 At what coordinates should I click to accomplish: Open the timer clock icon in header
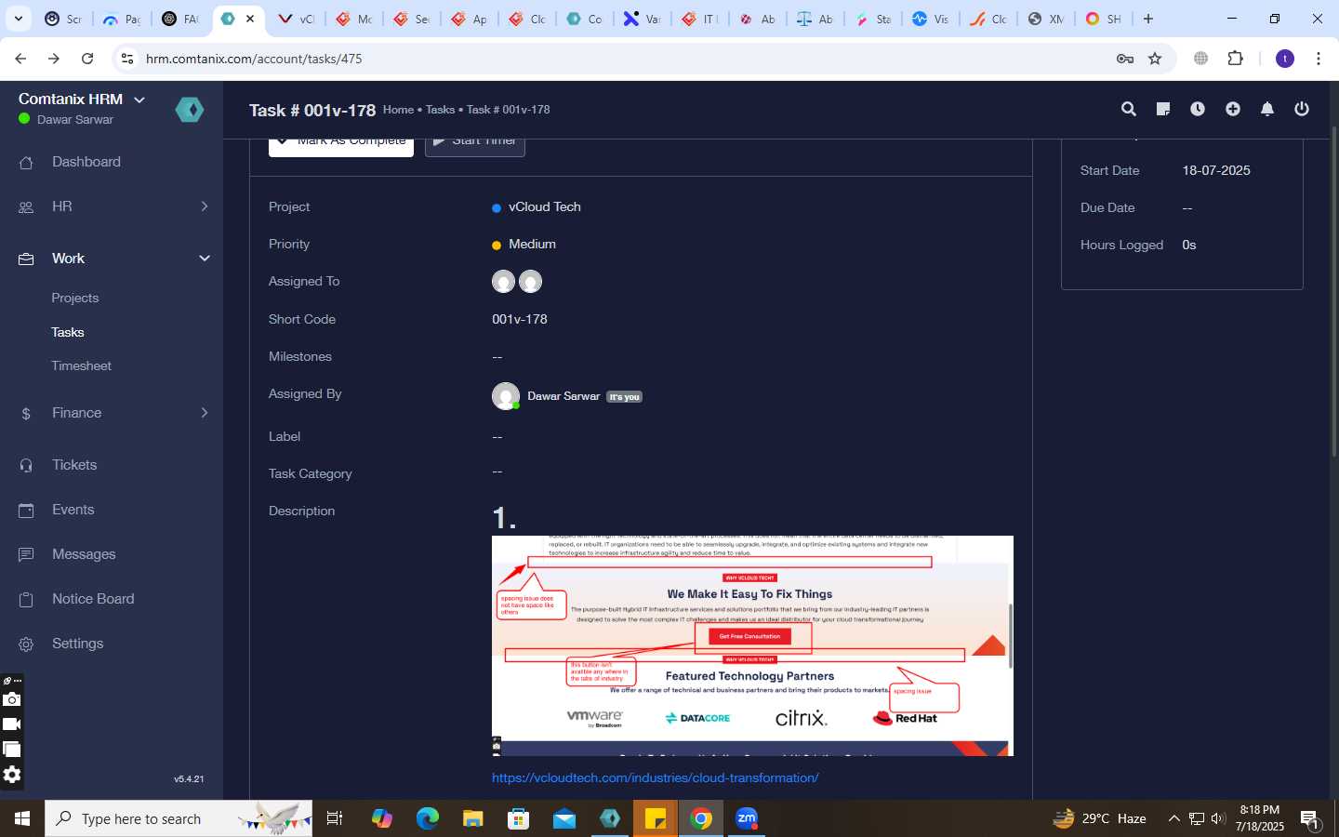pos(1198,109)
